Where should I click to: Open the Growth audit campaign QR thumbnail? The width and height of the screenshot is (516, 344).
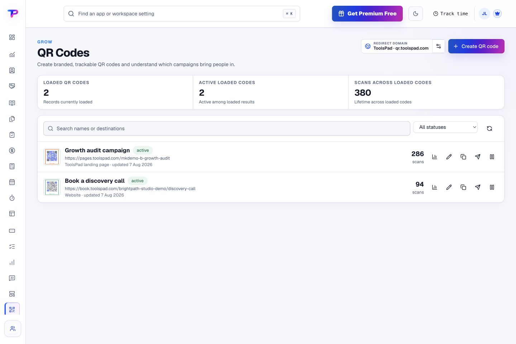tap(52, 157)
